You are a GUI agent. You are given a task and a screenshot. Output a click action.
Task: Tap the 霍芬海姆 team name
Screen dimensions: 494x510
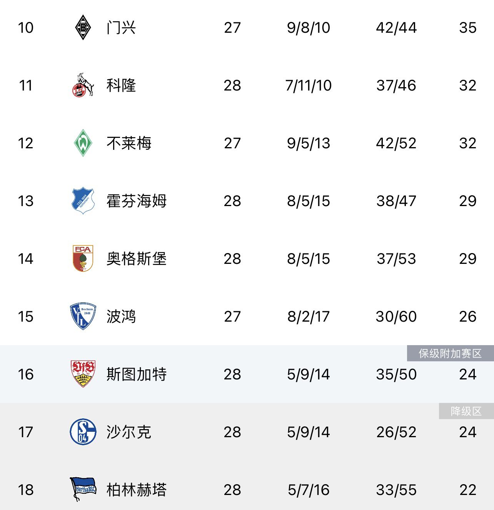tap(137, 201)
